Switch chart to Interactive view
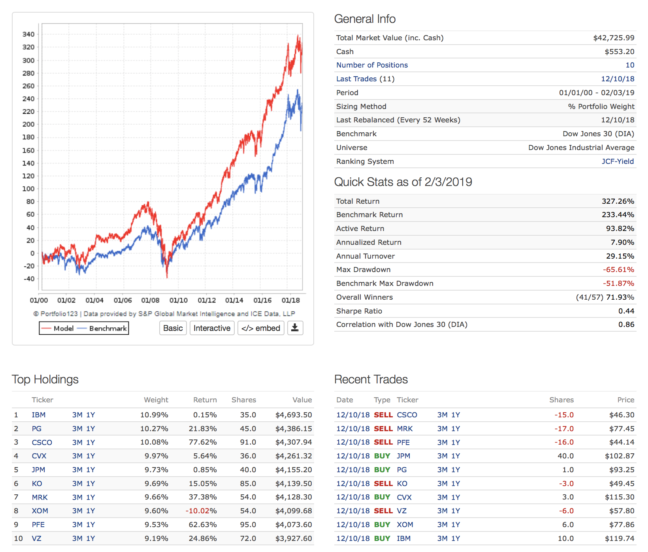Screen dimensions: 648x552 coord(212,328)
